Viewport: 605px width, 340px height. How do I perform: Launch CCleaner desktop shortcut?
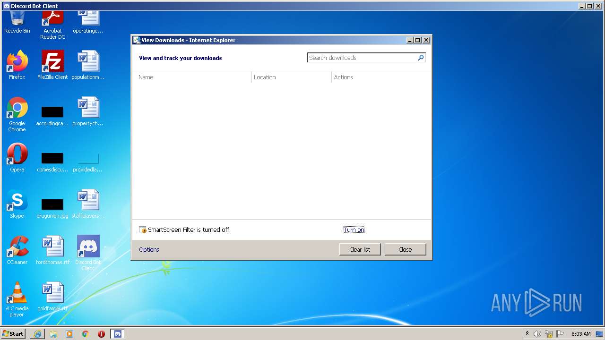click(17, 250)
